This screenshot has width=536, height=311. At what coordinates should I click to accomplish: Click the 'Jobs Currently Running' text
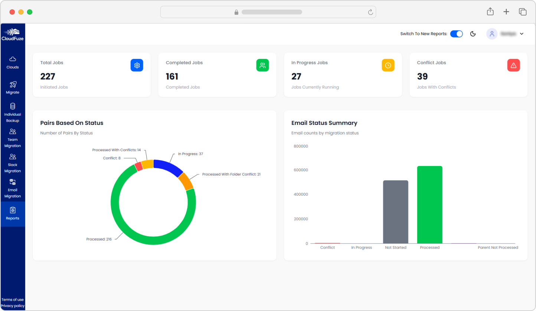click(315, 87)
